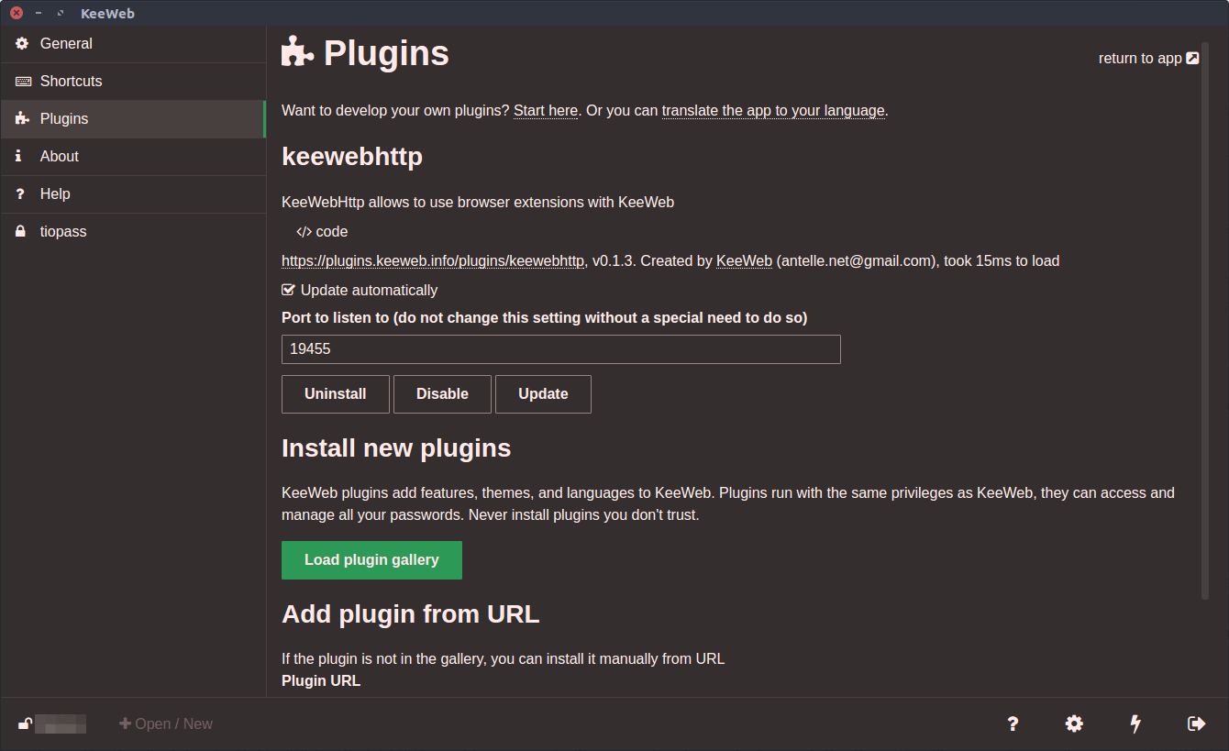Click the settings page vertical scrollbar
This screenshot has height=751, width=1229.
point(1205,321)
